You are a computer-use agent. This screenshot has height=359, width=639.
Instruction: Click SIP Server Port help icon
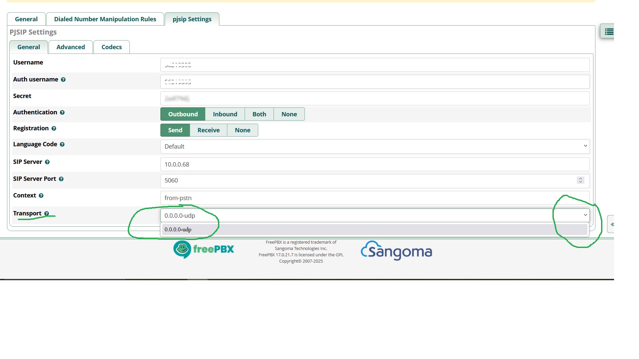61,179
